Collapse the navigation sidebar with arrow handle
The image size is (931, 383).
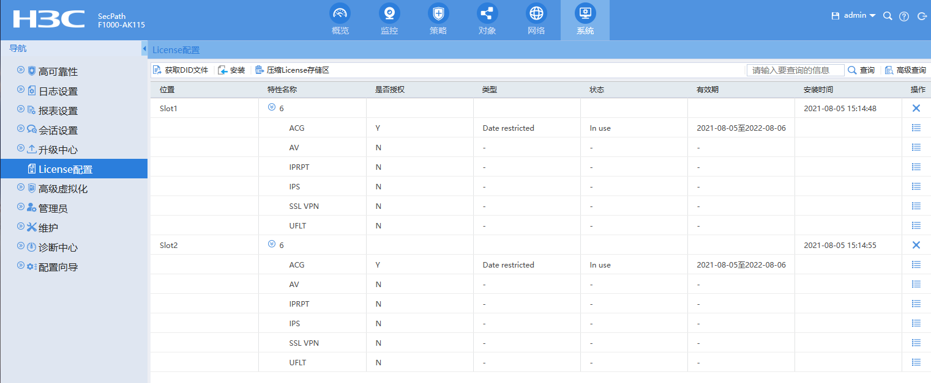pyautogui.click(x=144, y=49)
